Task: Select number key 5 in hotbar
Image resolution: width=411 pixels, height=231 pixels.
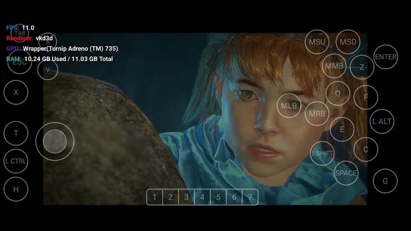Action: coord(218,197)
